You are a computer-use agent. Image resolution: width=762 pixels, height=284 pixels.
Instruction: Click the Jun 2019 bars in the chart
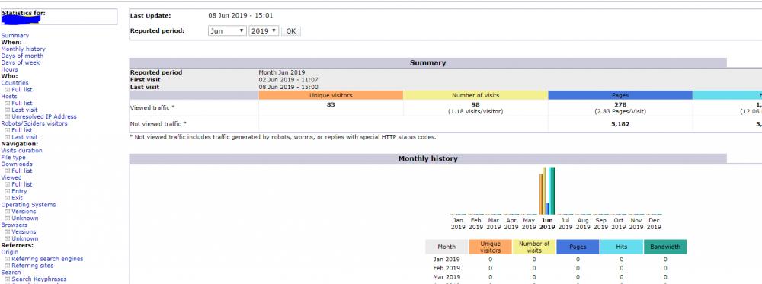click(x=547, y=191)
